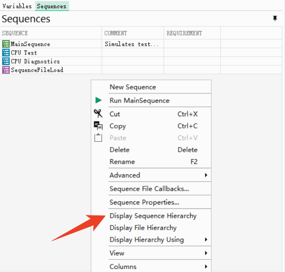285x272 pixels.
Task: Select the CPU Diagnostics row name
Action: 35,61
